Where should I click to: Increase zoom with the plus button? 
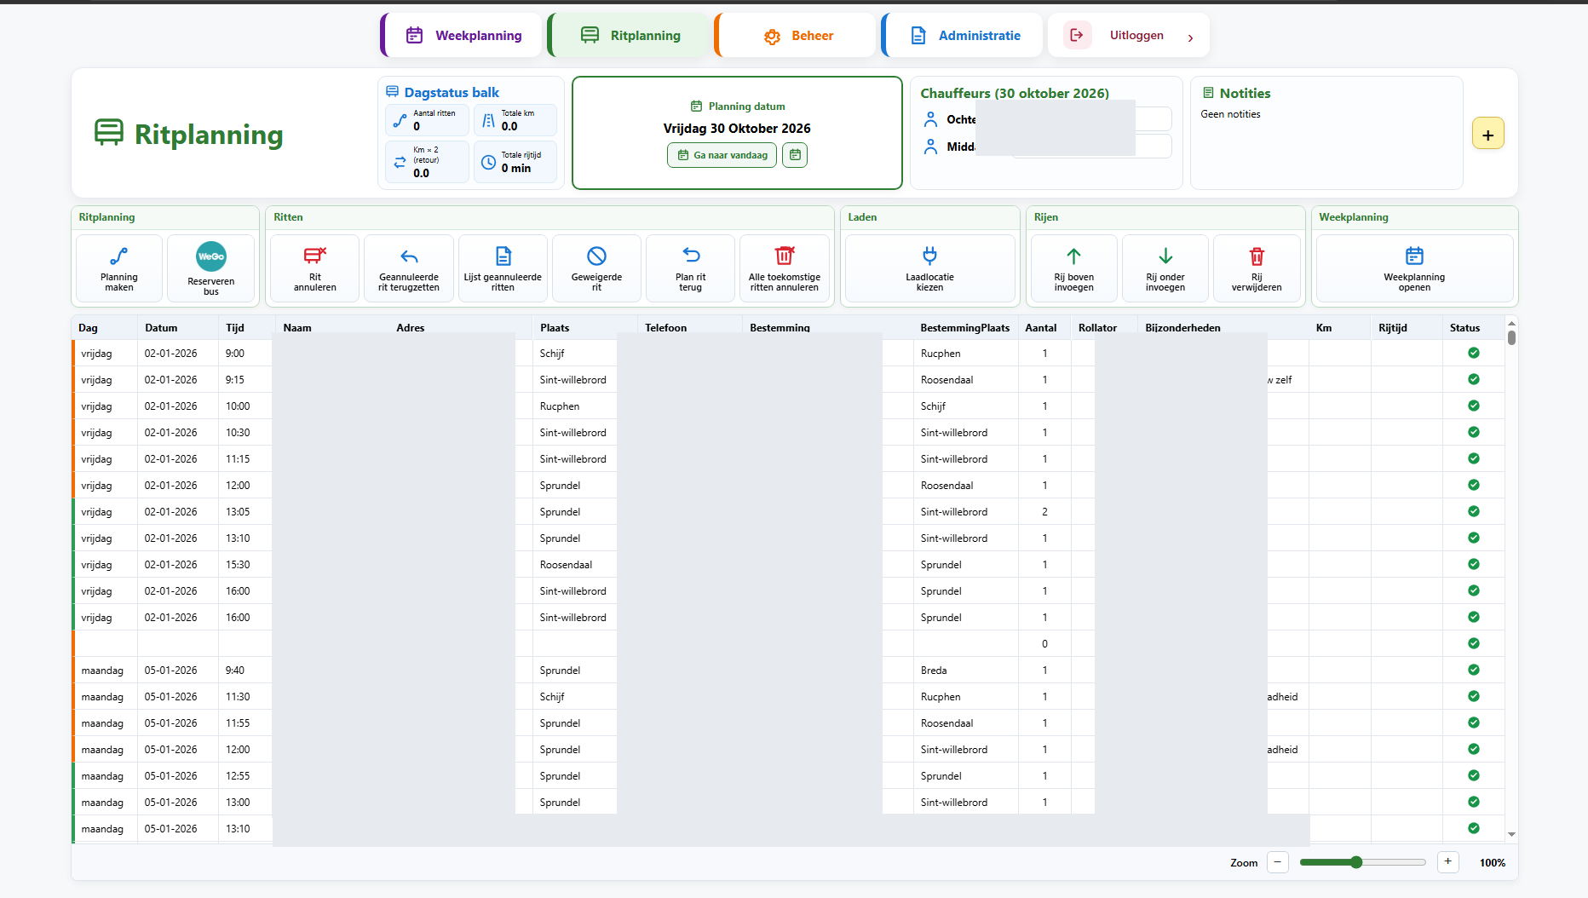[1447, 862]
